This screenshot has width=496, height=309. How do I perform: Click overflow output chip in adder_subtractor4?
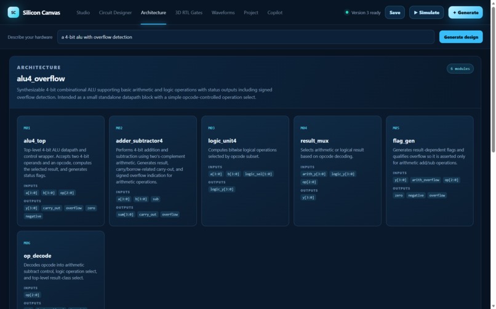170,214
